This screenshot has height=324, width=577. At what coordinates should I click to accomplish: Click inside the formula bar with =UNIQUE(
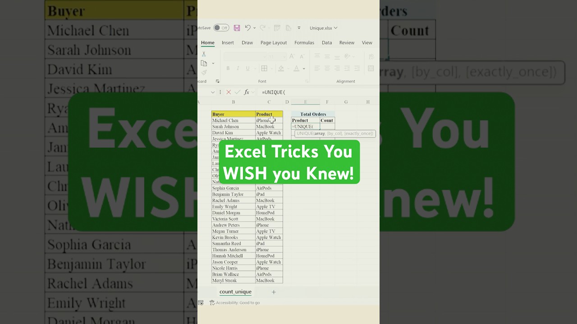319,92
